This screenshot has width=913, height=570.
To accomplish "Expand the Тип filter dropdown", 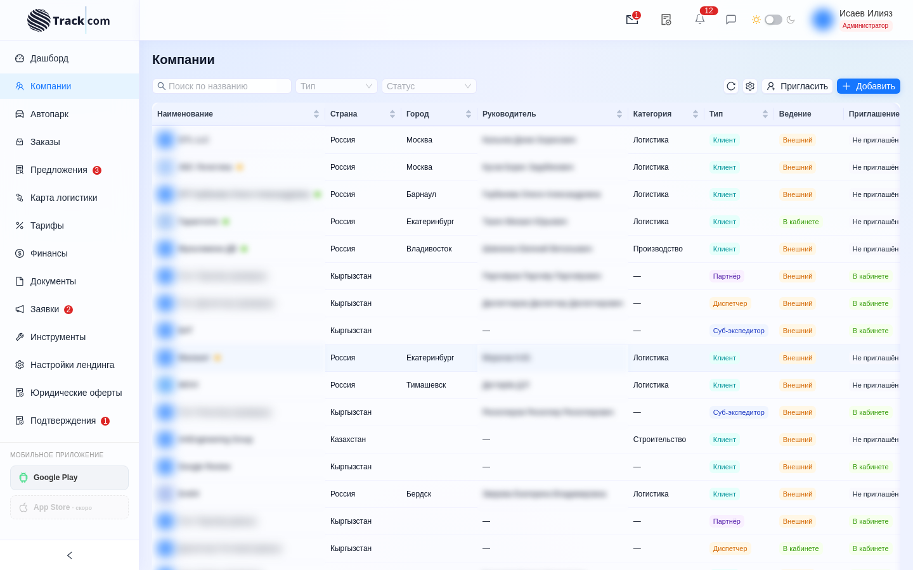I will click(x=337, y=86).
